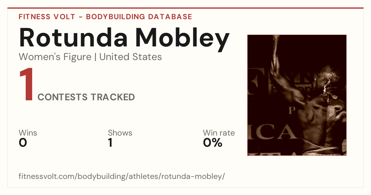Image resolution: width=371 pixels, height=195 pixels.
Task: Click the Wins value 0
Action: pos(23,143)
